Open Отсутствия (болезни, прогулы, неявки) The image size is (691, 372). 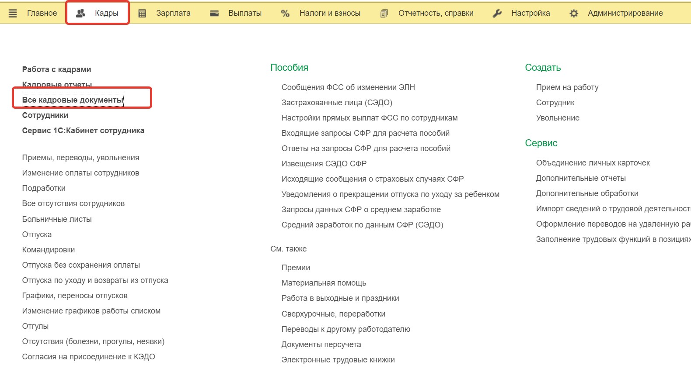[93, 341]
